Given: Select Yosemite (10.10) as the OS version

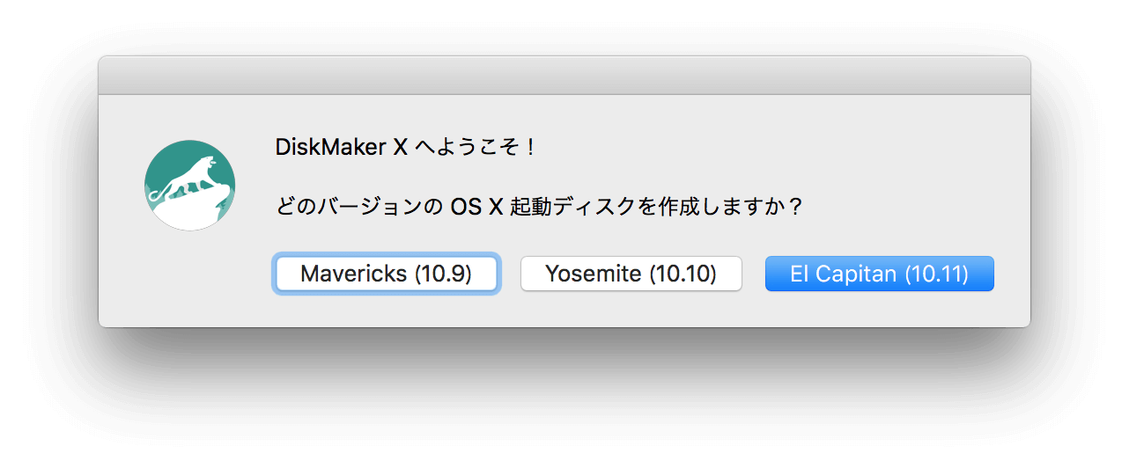Looking at the screenshot, I should click(x=631, y=274).
